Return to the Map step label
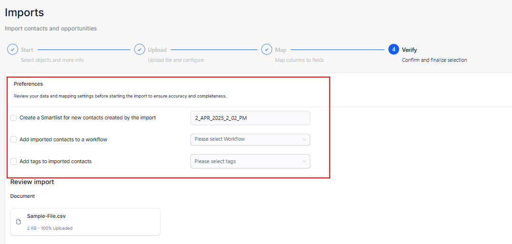Viewport: 512px width, 244px height. pos(281,50)
